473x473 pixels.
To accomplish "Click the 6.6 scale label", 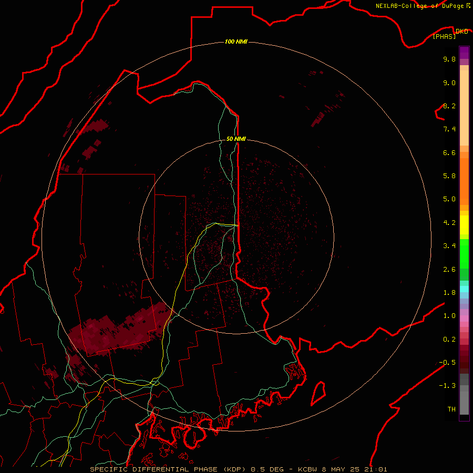I will [449, 152].
